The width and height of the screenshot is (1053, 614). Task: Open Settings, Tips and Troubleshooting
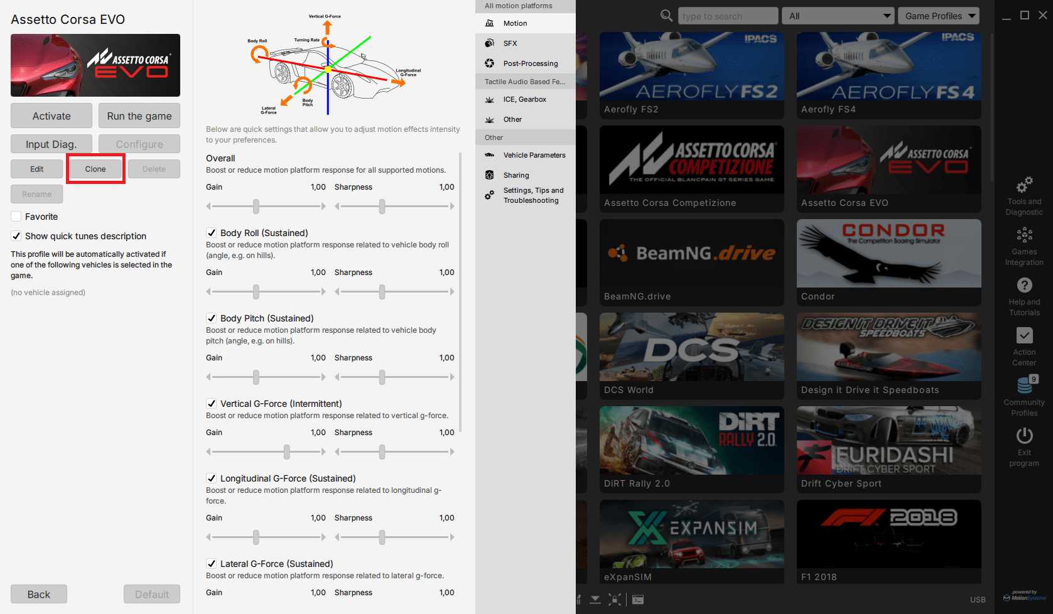[x=526, y=195]
